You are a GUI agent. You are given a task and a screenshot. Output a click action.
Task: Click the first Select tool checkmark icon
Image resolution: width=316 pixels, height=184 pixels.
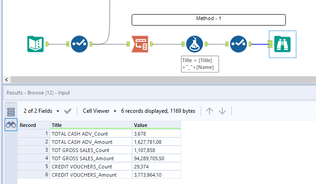79,44
